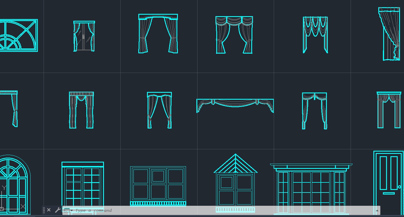
Task: Select the paneled entry door block
Action: point(388,179)
